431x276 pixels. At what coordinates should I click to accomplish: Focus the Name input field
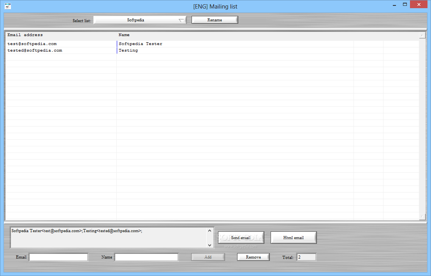[146, 257]
